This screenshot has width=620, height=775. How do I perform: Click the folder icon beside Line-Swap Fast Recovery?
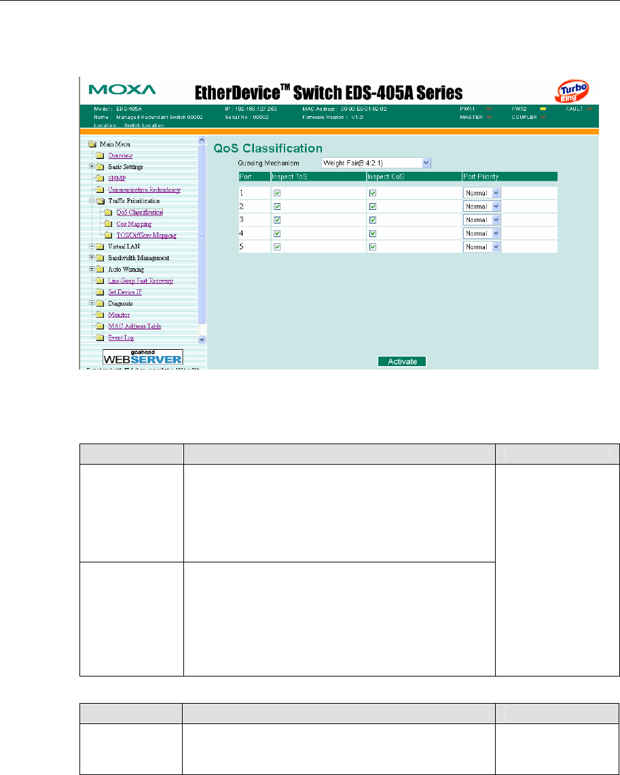[x=101, y=281]
